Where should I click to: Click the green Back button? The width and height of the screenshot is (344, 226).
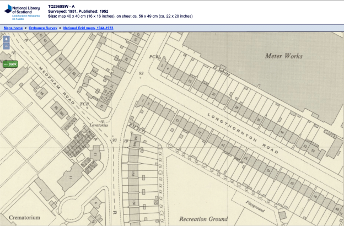[10, 64]
